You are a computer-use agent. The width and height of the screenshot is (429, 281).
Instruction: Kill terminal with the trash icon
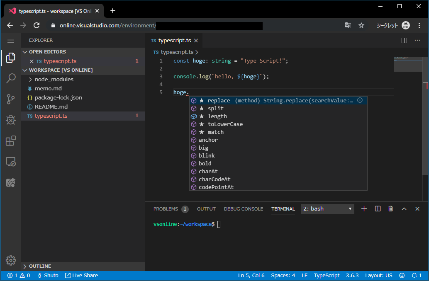click(390, 209)
